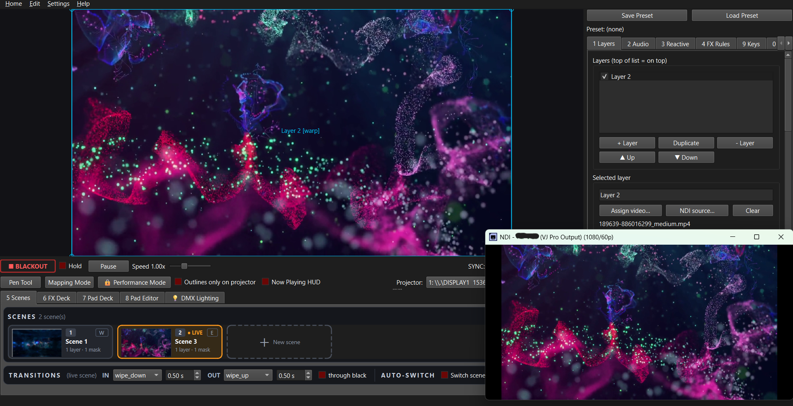This screenshot has height=406, width=793.
Task: Toggle the Hold checkbox
Action: [63, 266]
